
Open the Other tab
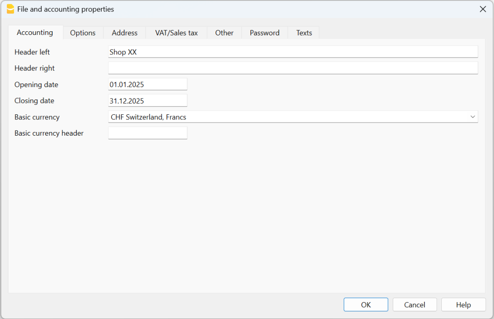point(224,33)
